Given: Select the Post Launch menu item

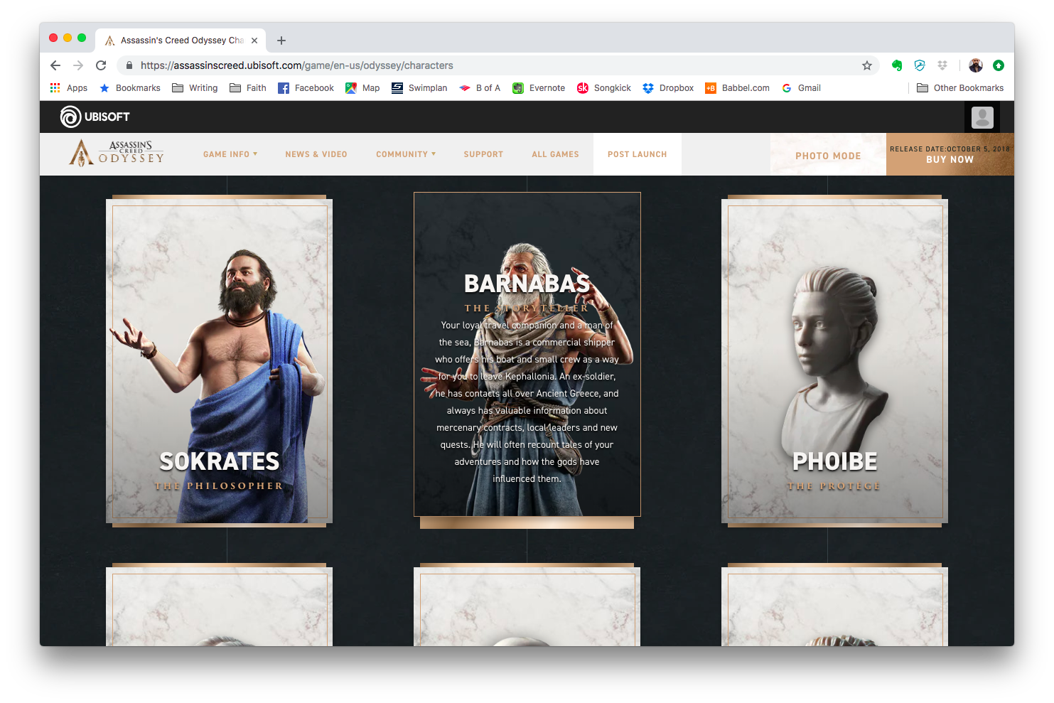Looking at the screenshot, I should pyautogui.click(x=638, y=154).
